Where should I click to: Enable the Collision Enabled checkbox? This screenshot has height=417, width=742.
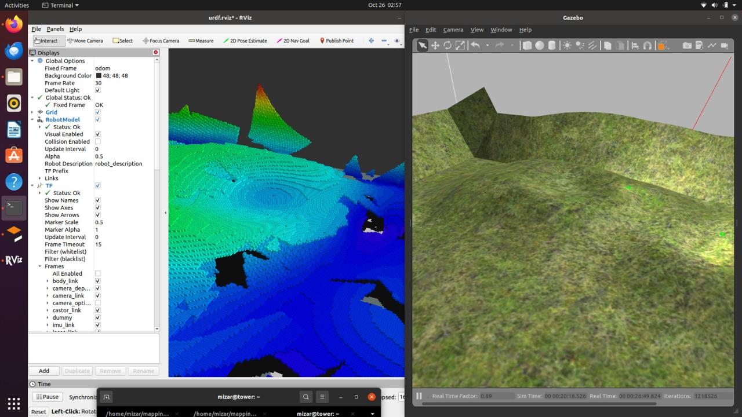(x=97, y=141)
